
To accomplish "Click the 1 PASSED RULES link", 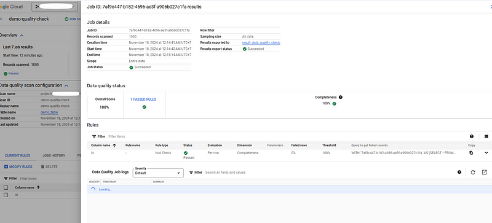I will [143, 100].
